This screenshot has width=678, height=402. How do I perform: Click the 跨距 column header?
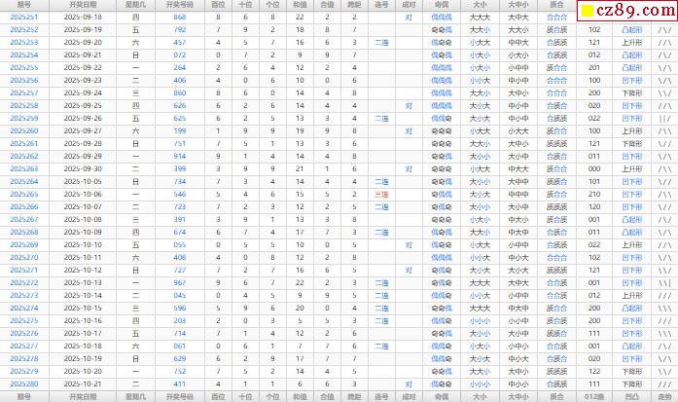coord(354,5)
